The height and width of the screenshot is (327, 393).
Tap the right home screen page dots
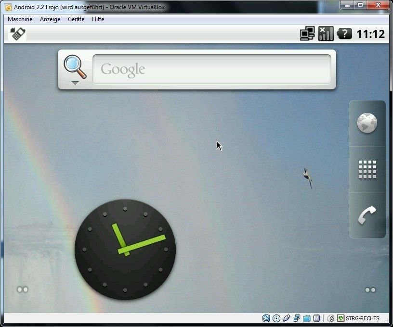pos(370,289)
